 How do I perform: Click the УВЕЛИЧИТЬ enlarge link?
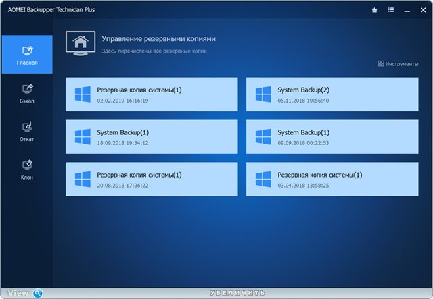coord(237,293)
